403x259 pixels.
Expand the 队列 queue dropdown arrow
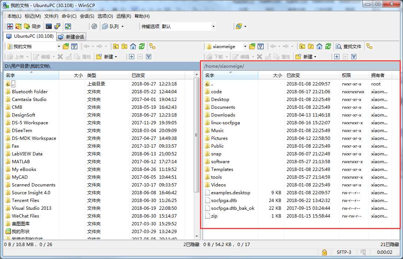click(122, 27)
